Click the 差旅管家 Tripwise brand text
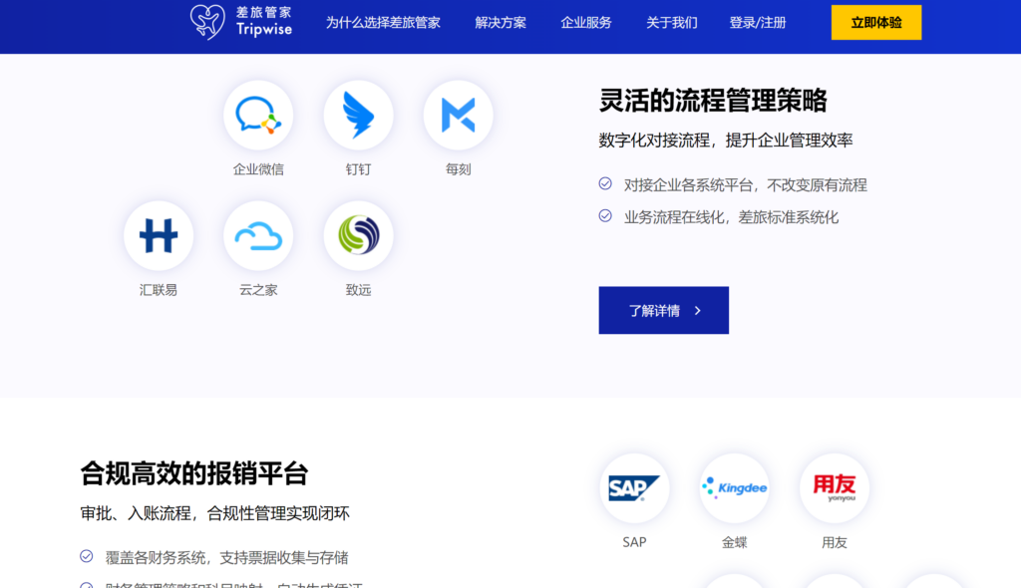The width and height of the screenshot is (1021, 588). point(263,22)
